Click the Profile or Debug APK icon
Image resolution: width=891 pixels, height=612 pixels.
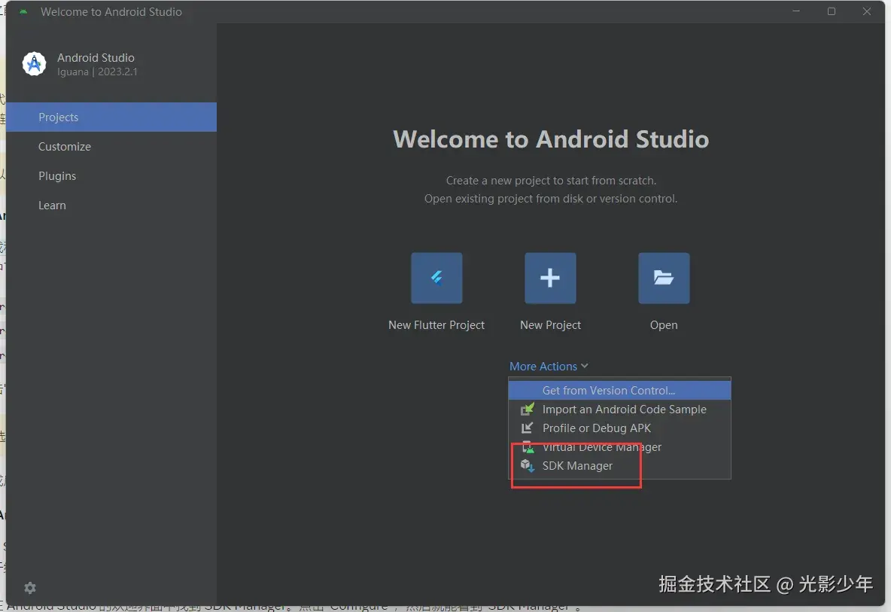click(x=528, y=428)
